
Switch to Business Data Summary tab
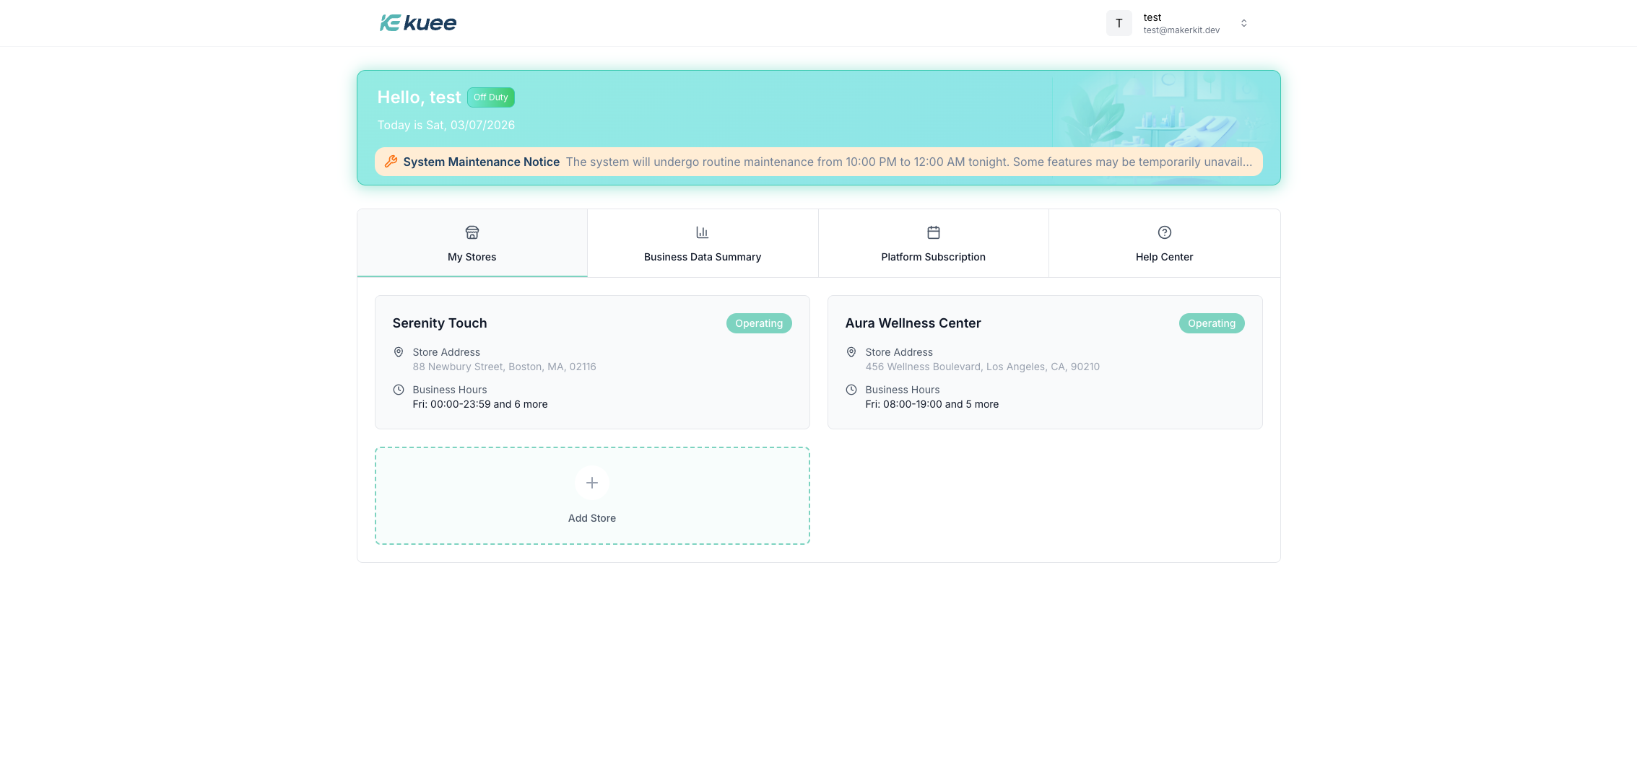(x=702, y=244)
